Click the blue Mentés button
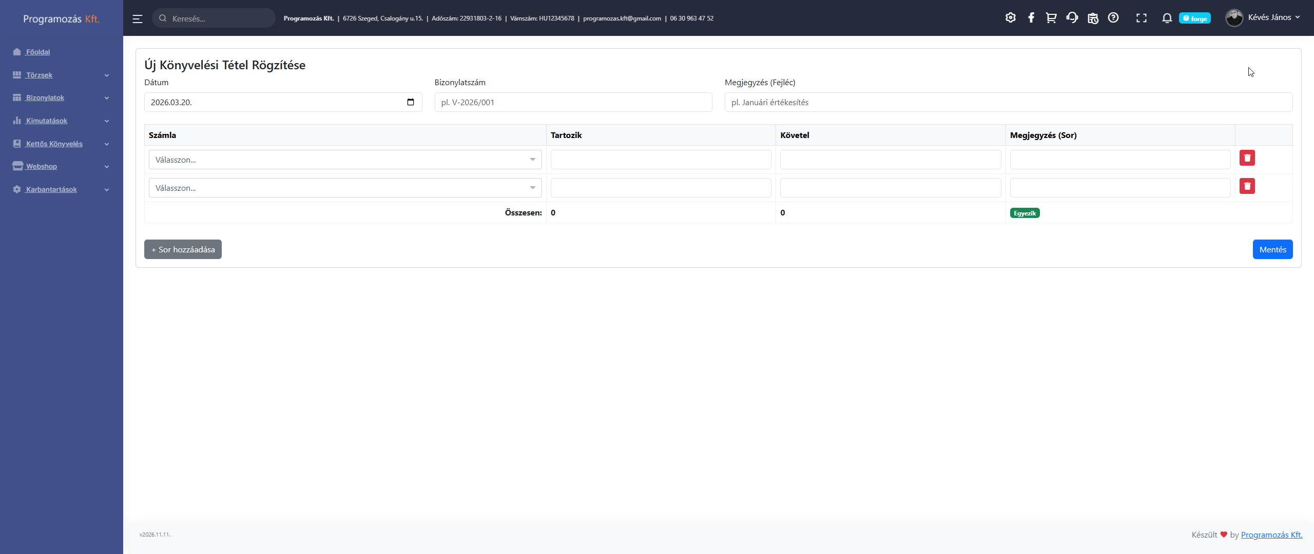Image resolution: width=1314 pixels, height=554 pixels. click(1272, 249)
